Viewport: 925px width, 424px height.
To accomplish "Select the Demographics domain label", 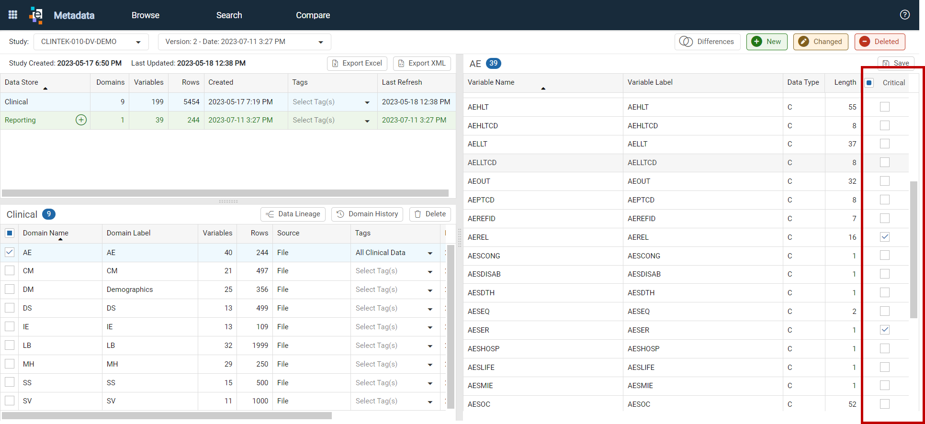I will pos(130,290).
